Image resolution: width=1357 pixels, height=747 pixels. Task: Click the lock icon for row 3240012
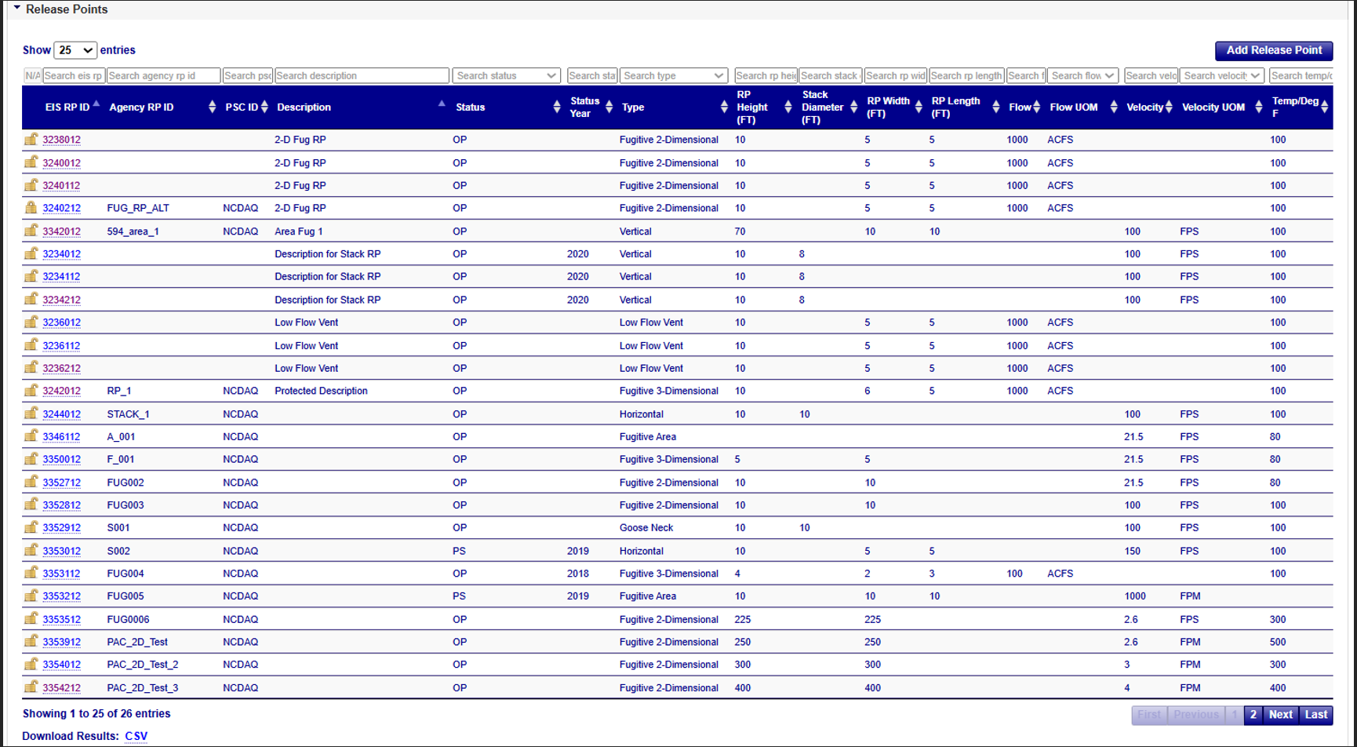click(x=31, y=162)
